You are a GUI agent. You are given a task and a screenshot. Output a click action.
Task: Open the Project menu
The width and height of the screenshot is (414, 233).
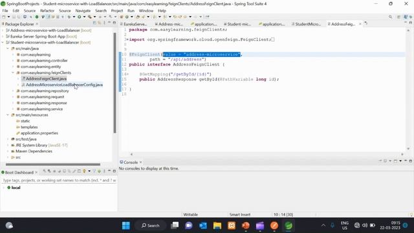(x=117, y=11)
